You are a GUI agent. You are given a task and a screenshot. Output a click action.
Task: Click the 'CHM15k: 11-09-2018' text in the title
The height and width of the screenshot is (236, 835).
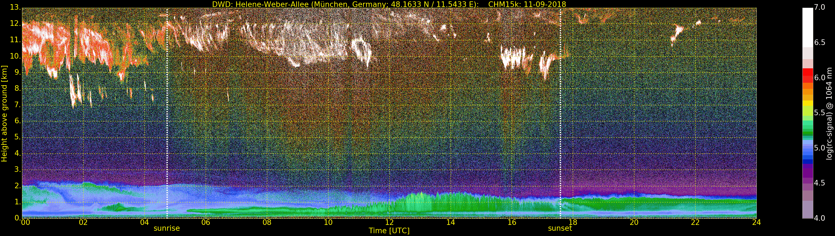tap(527, 4)
